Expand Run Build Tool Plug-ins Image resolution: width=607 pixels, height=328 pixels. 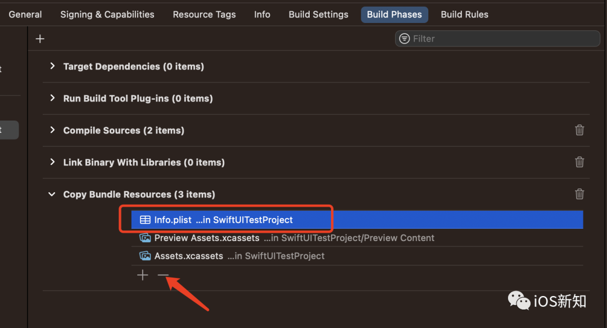click(x=52, y=98)
